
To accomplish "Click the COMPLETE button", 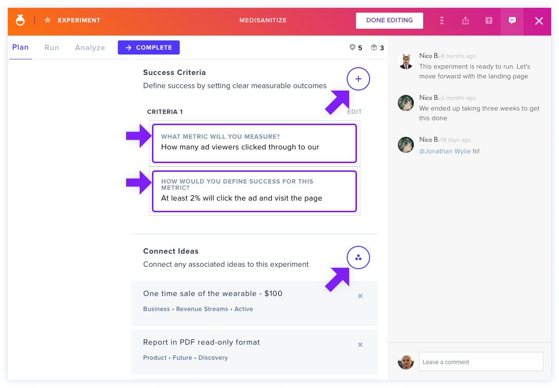I will click(149, 47).
